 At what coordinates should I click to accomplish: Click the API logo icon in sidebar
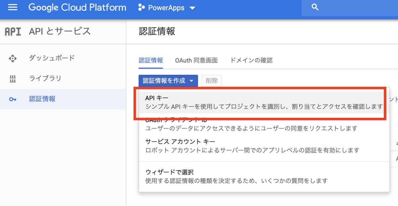[x=13, y=32]
